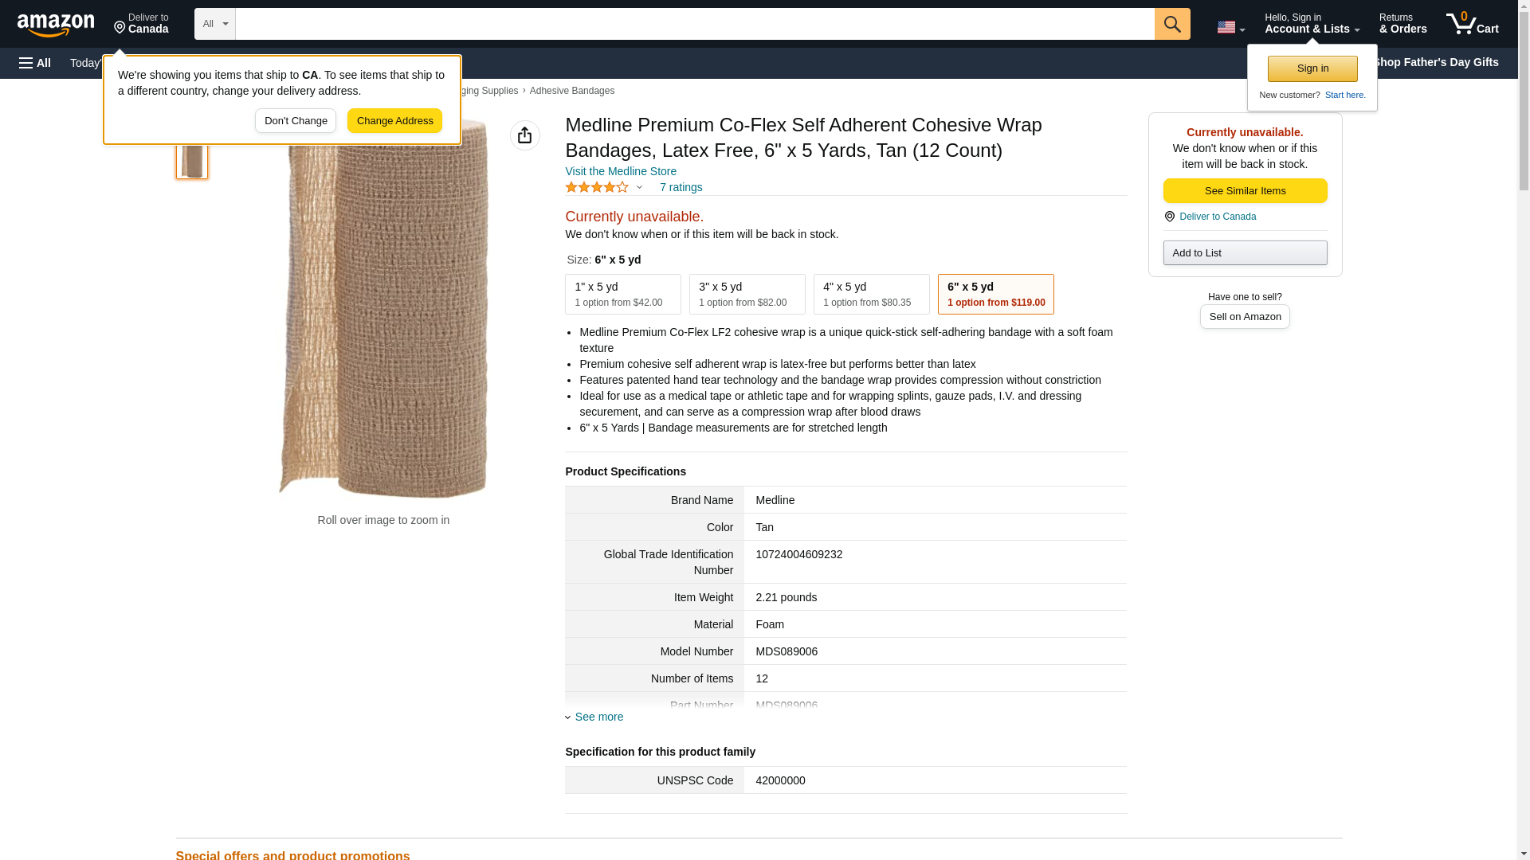Click the Amazon logo
The height and width of the screenshot is (860, 1530).
(56, 25)
